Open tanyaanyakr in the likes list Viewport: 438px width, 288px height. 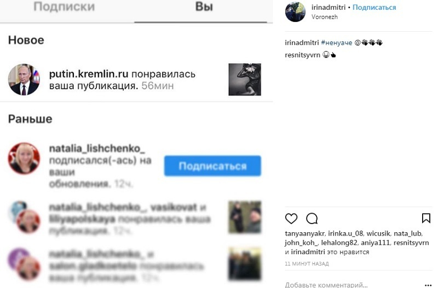(305, 233)
